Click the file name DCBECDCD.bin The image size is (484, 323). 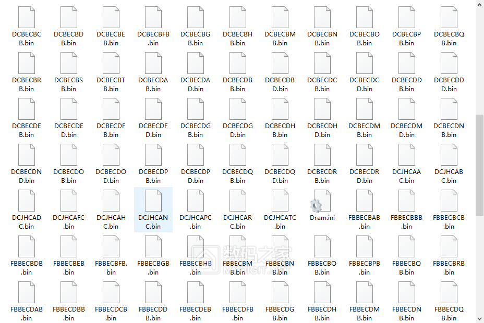[365, 84]
